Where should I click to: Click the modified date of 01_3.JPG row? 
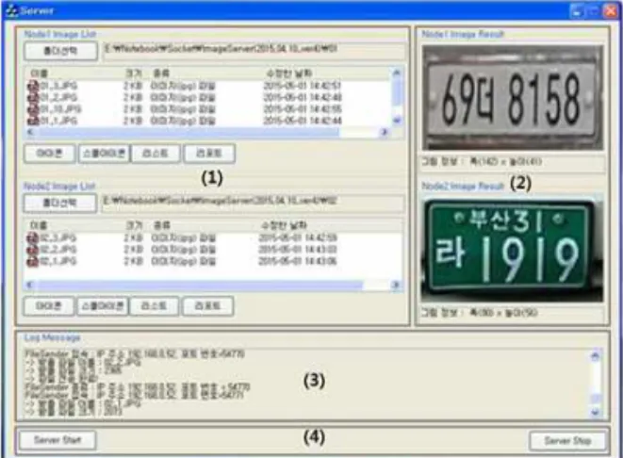(302, 86)
